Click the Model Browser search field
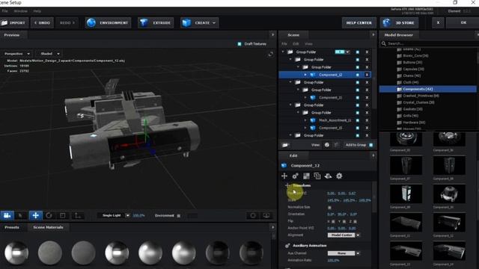 coord(429,43)
